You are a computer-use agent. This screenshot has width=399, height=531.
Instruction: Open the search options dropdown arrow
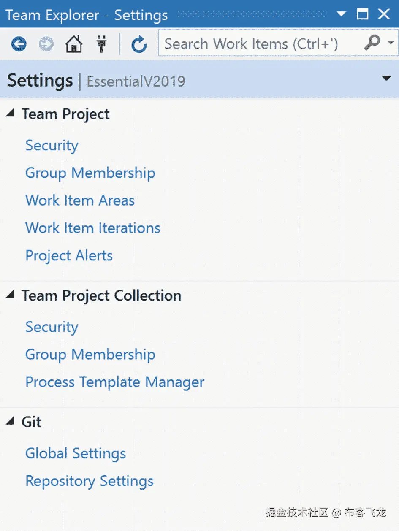tap(391, 43)
